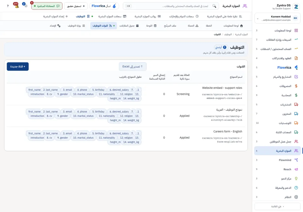The width and height of the screenshot is (303, 212).
Task: Click the الدعم والمعرفة help circle icon
Action: pyautogui.click(x=296, y=188)
